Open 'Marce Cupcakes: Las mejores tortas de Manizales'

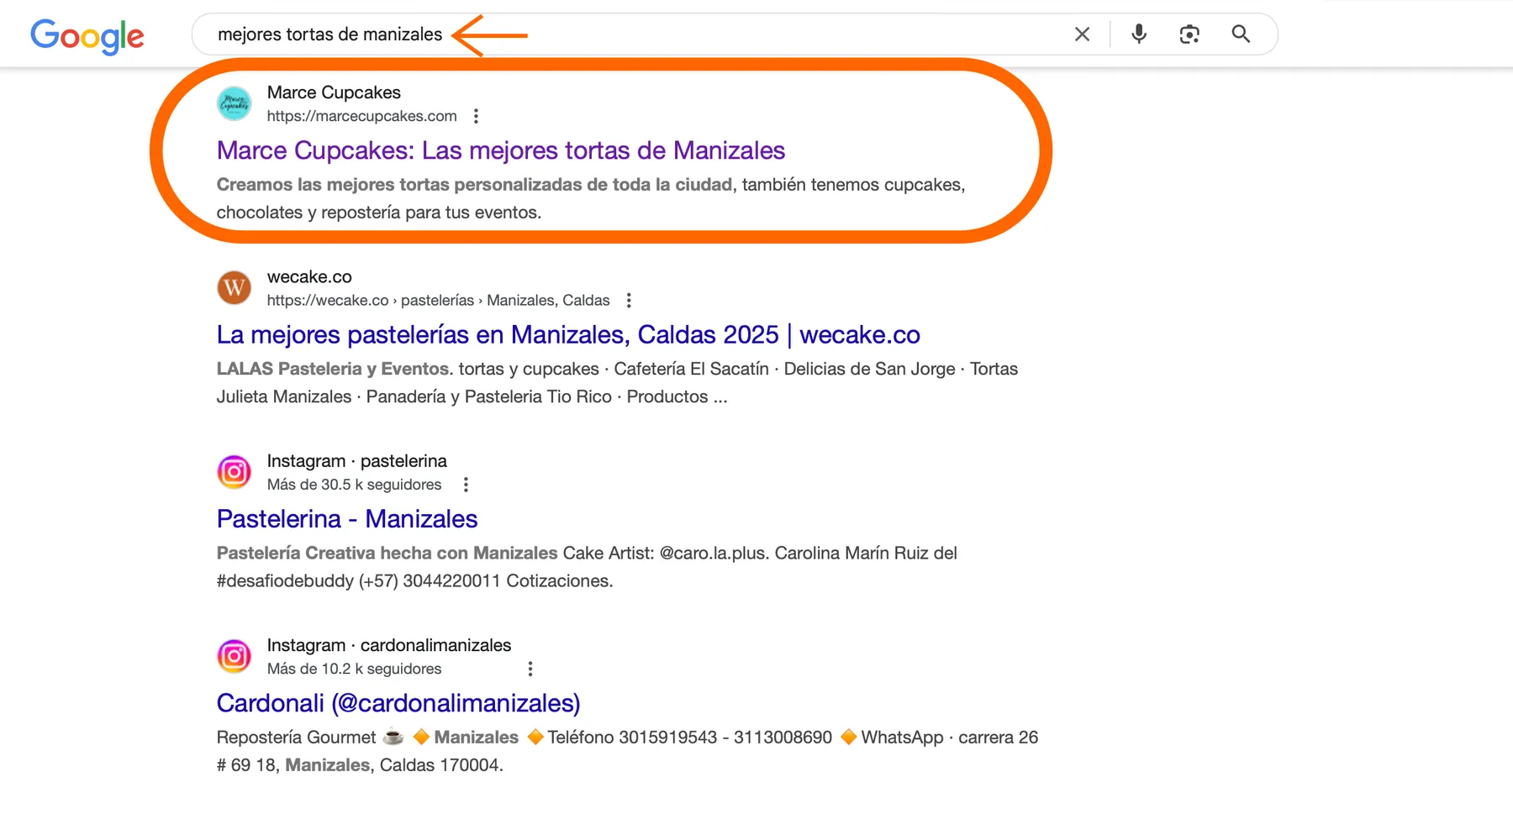501,150
